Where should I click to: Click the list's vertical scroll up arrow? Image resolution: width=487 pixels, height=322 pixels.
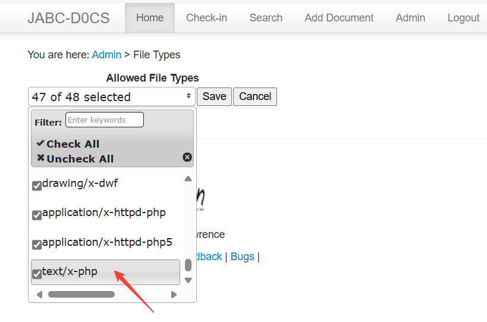coord(188,179)
